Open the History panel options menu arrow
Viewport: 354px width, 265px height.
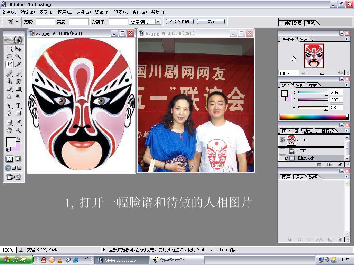(346, 131)
